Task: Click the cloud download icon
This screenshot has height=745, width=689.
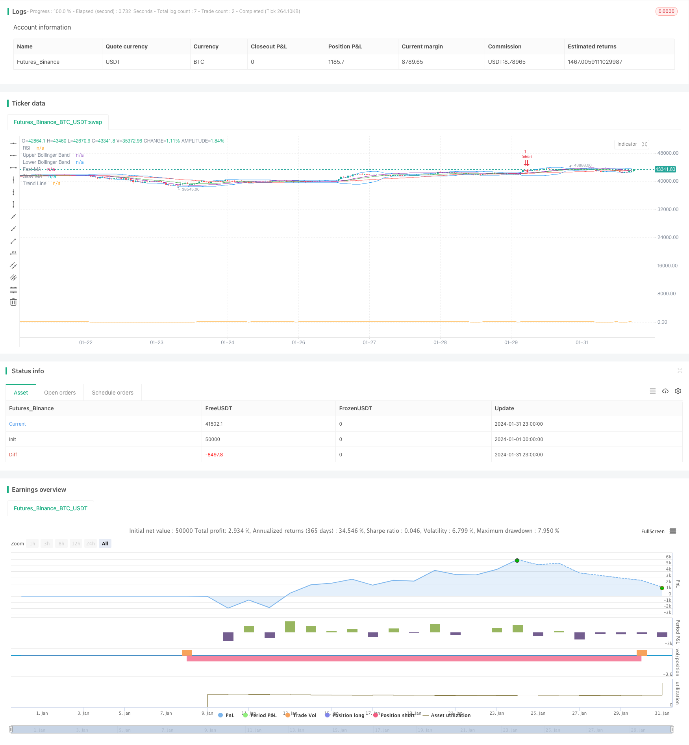Action: (665, 391)
